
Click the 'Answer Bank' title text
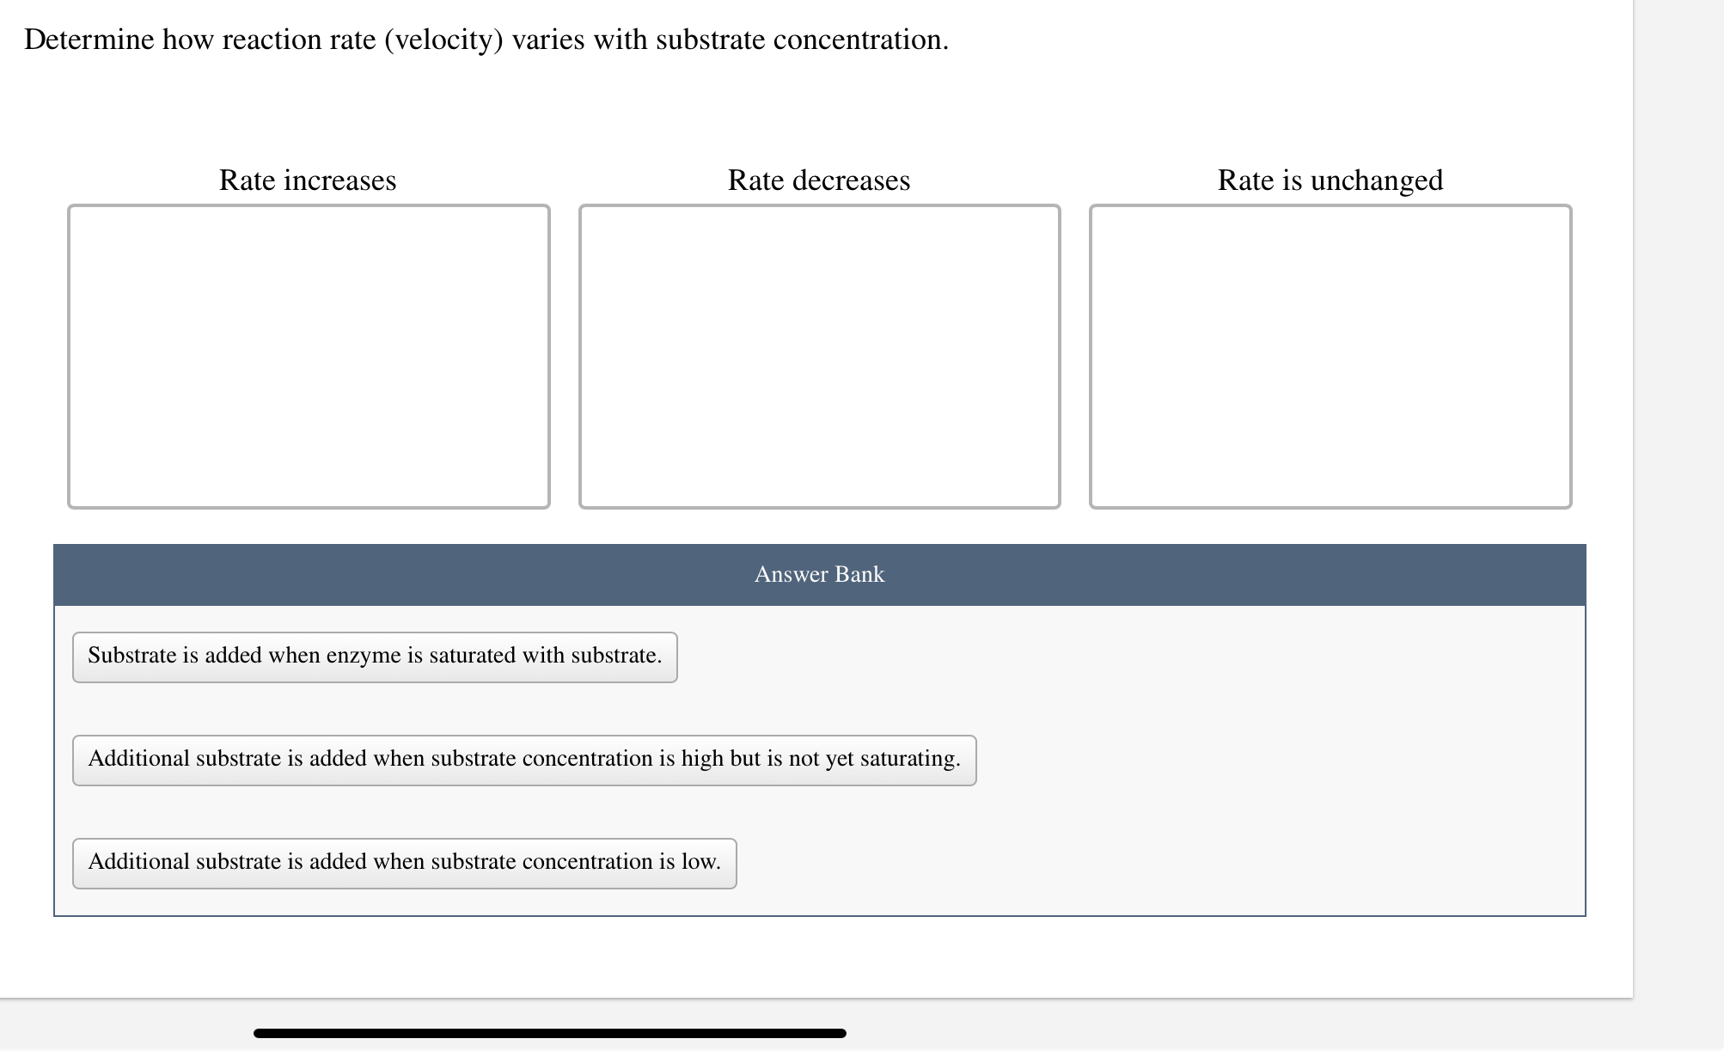point(819,574)
